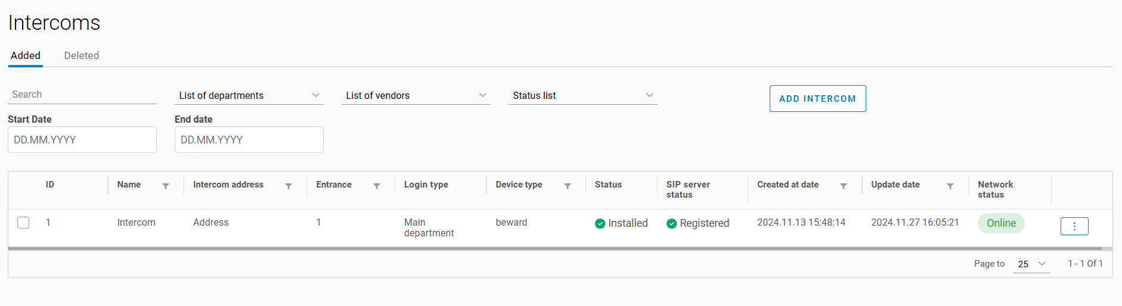
Task: Open the Update date column filter
Action: tap(950, 186)
